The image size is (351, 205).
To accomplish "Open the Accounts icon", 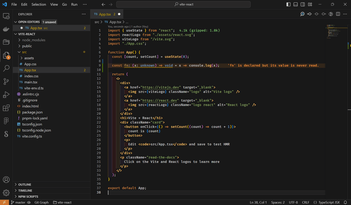I will point(6,180).
